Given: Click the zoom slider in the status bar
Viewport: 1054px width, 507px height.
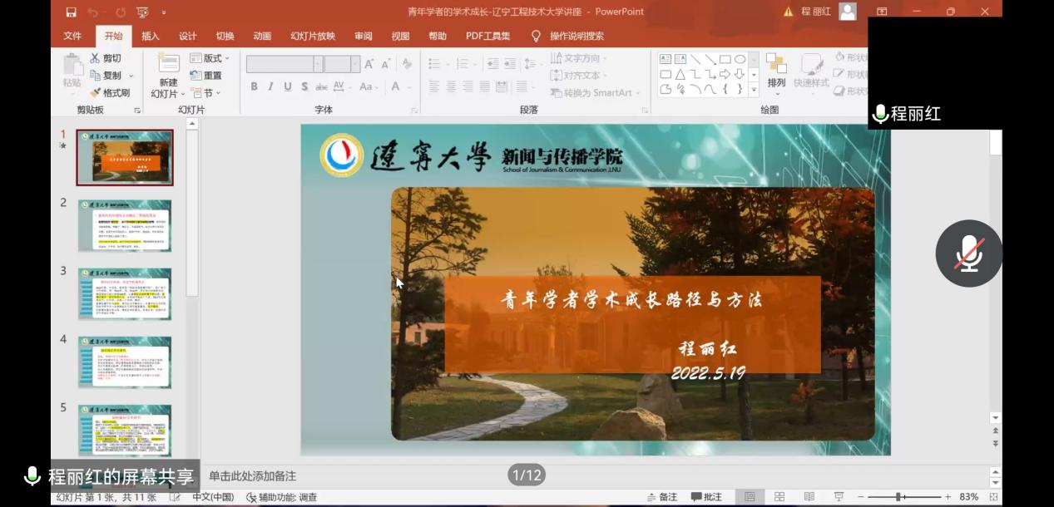Looking at the screenshot, I should [x=898, y=497].
